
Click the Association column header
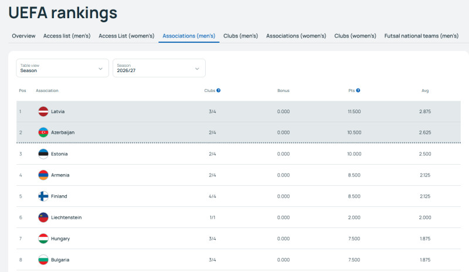(x=47, y=90)
